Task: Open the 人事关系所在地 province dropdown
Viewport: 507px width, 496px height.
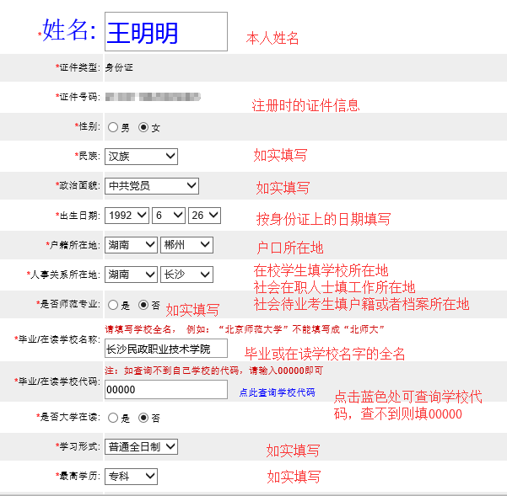Action: point(131,275)
